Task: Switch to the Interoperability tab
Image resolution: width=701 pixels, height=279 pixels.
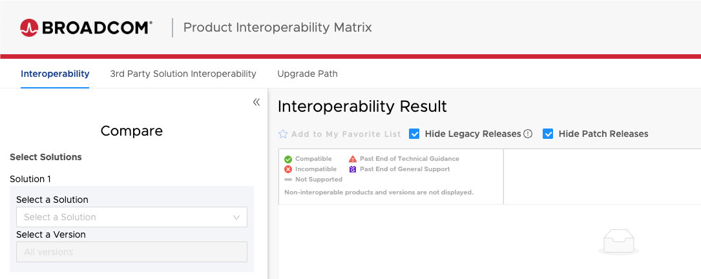Action: pyautogui.click(x=55, y=74)
